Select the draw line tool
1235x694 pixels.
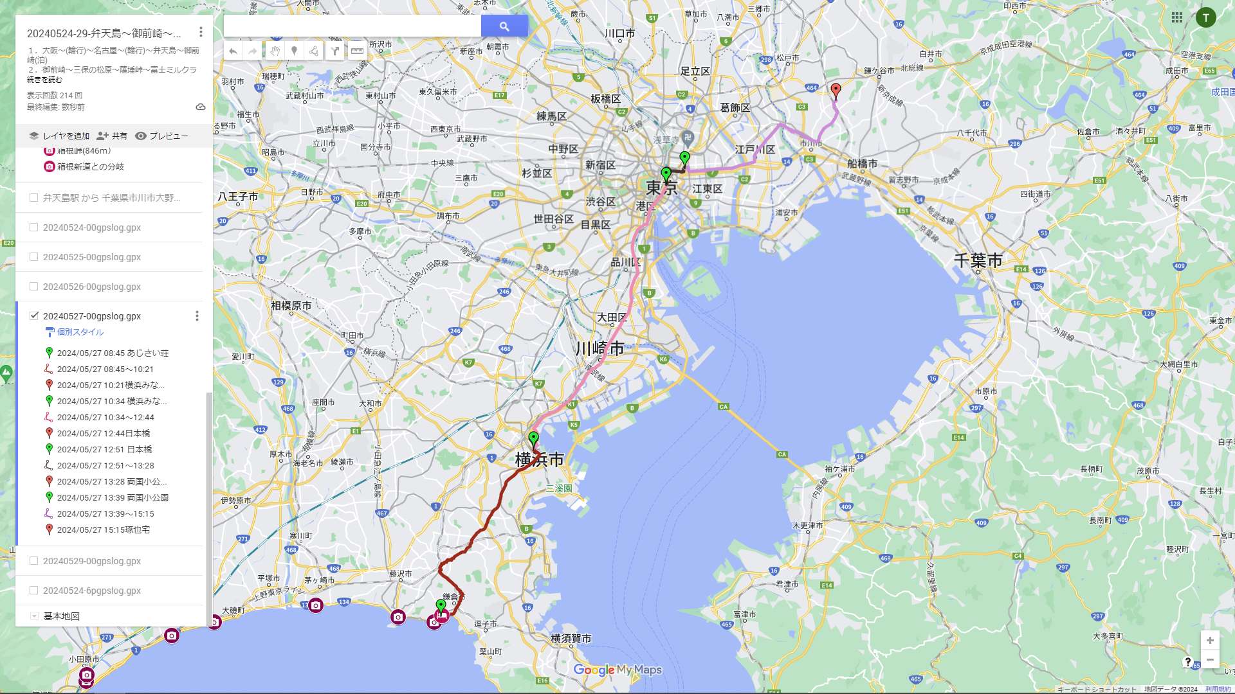314,51
